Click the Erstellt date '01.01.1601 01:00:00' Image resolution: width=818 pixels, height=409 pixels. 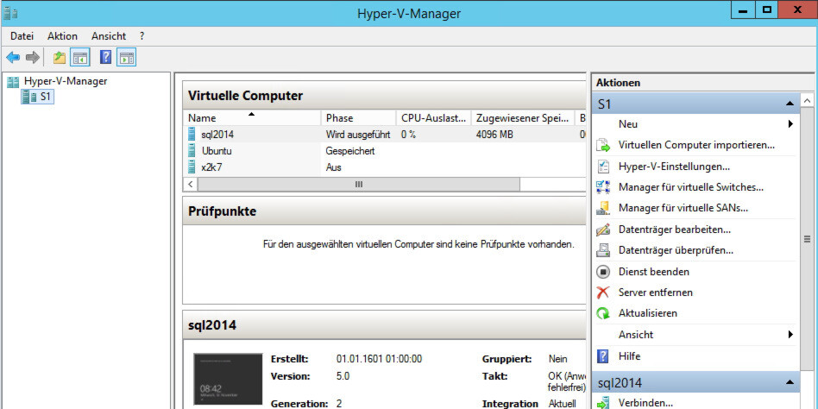[x=380, y=359]
